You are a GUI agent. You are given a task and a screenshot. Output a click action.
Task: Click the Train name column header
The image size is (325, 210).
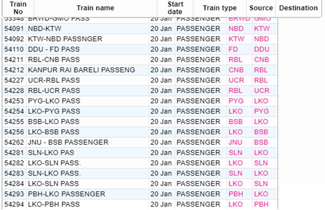click(95, 8)
